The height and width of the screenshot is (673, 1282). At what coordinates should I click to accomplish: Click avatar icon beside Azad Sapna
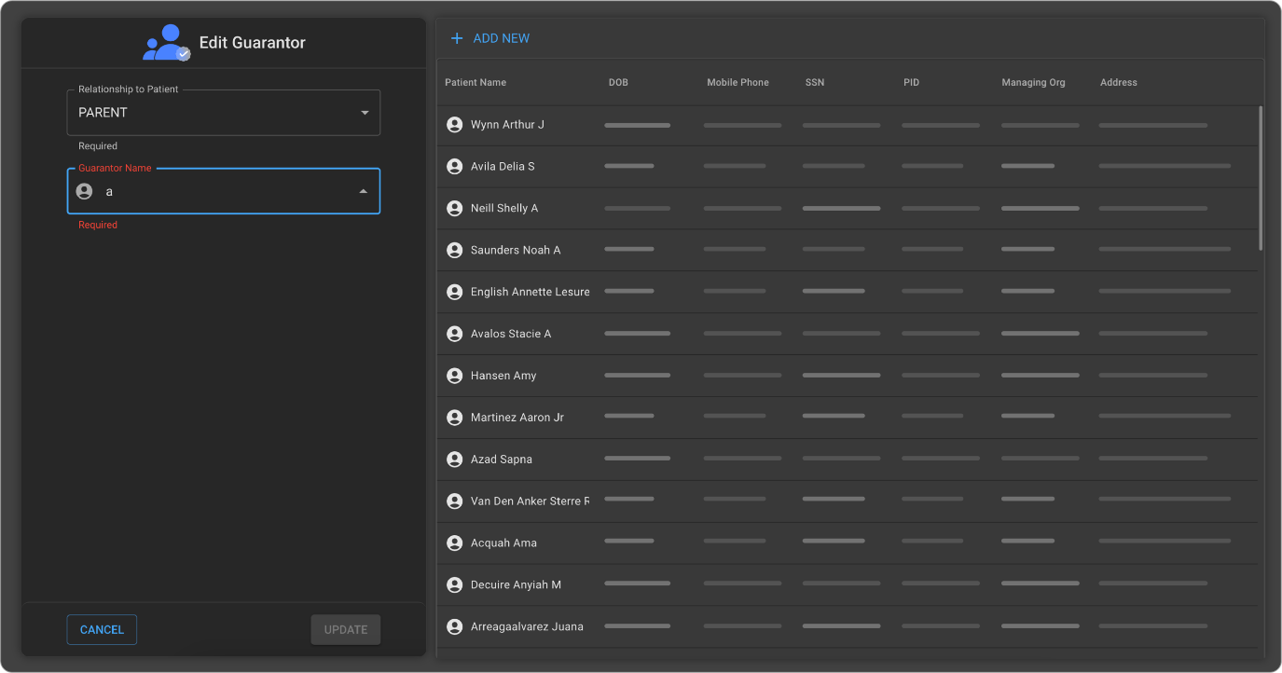(x=455, y=460)
